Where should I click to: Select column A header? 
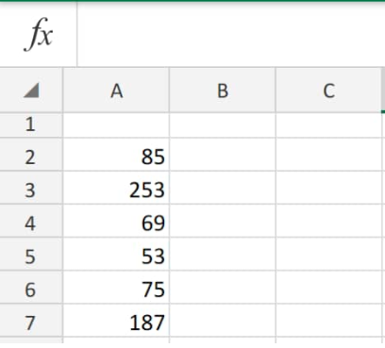[x=116, y=91]
